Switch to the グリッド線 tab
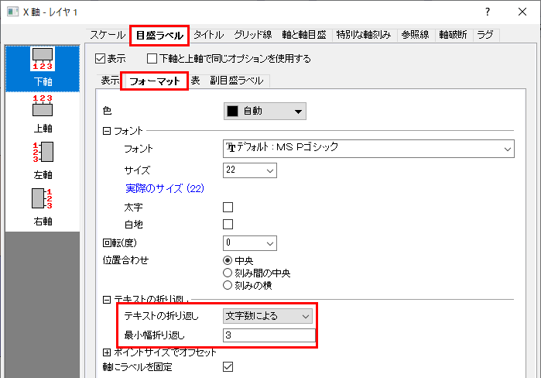 click(x=253, y=35)
